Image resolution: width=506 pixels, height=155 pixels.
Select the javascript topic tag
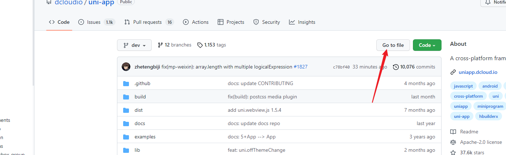pyautogui.click(x=463, y=86)
